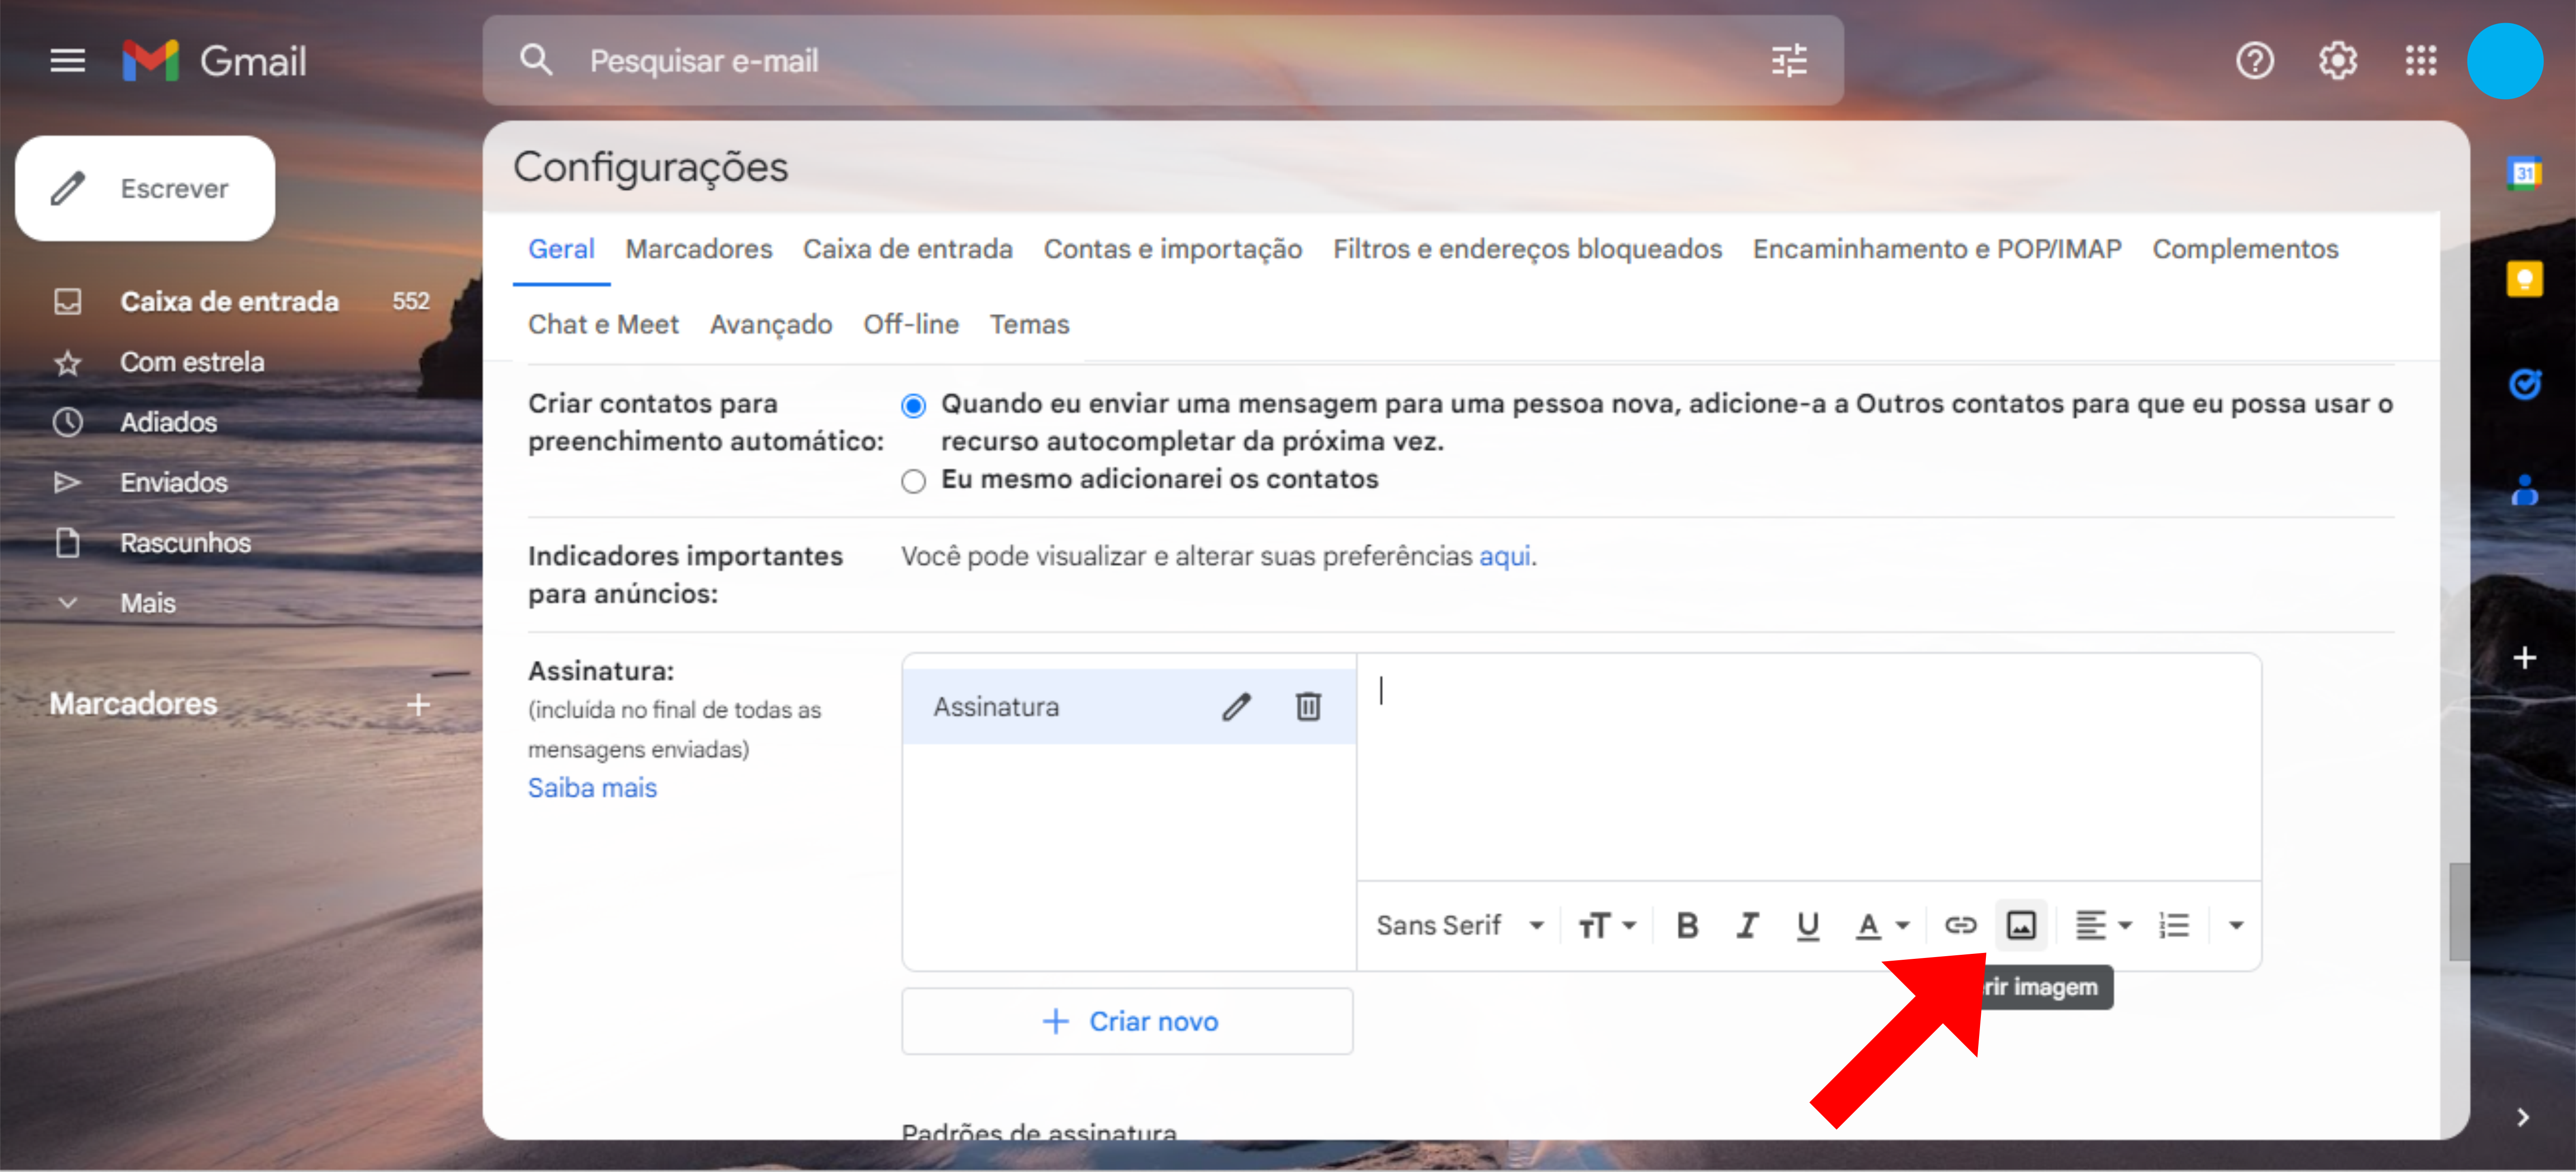
Task: Toggle italic formatting in signature editor
Action: pos(1747,925)
